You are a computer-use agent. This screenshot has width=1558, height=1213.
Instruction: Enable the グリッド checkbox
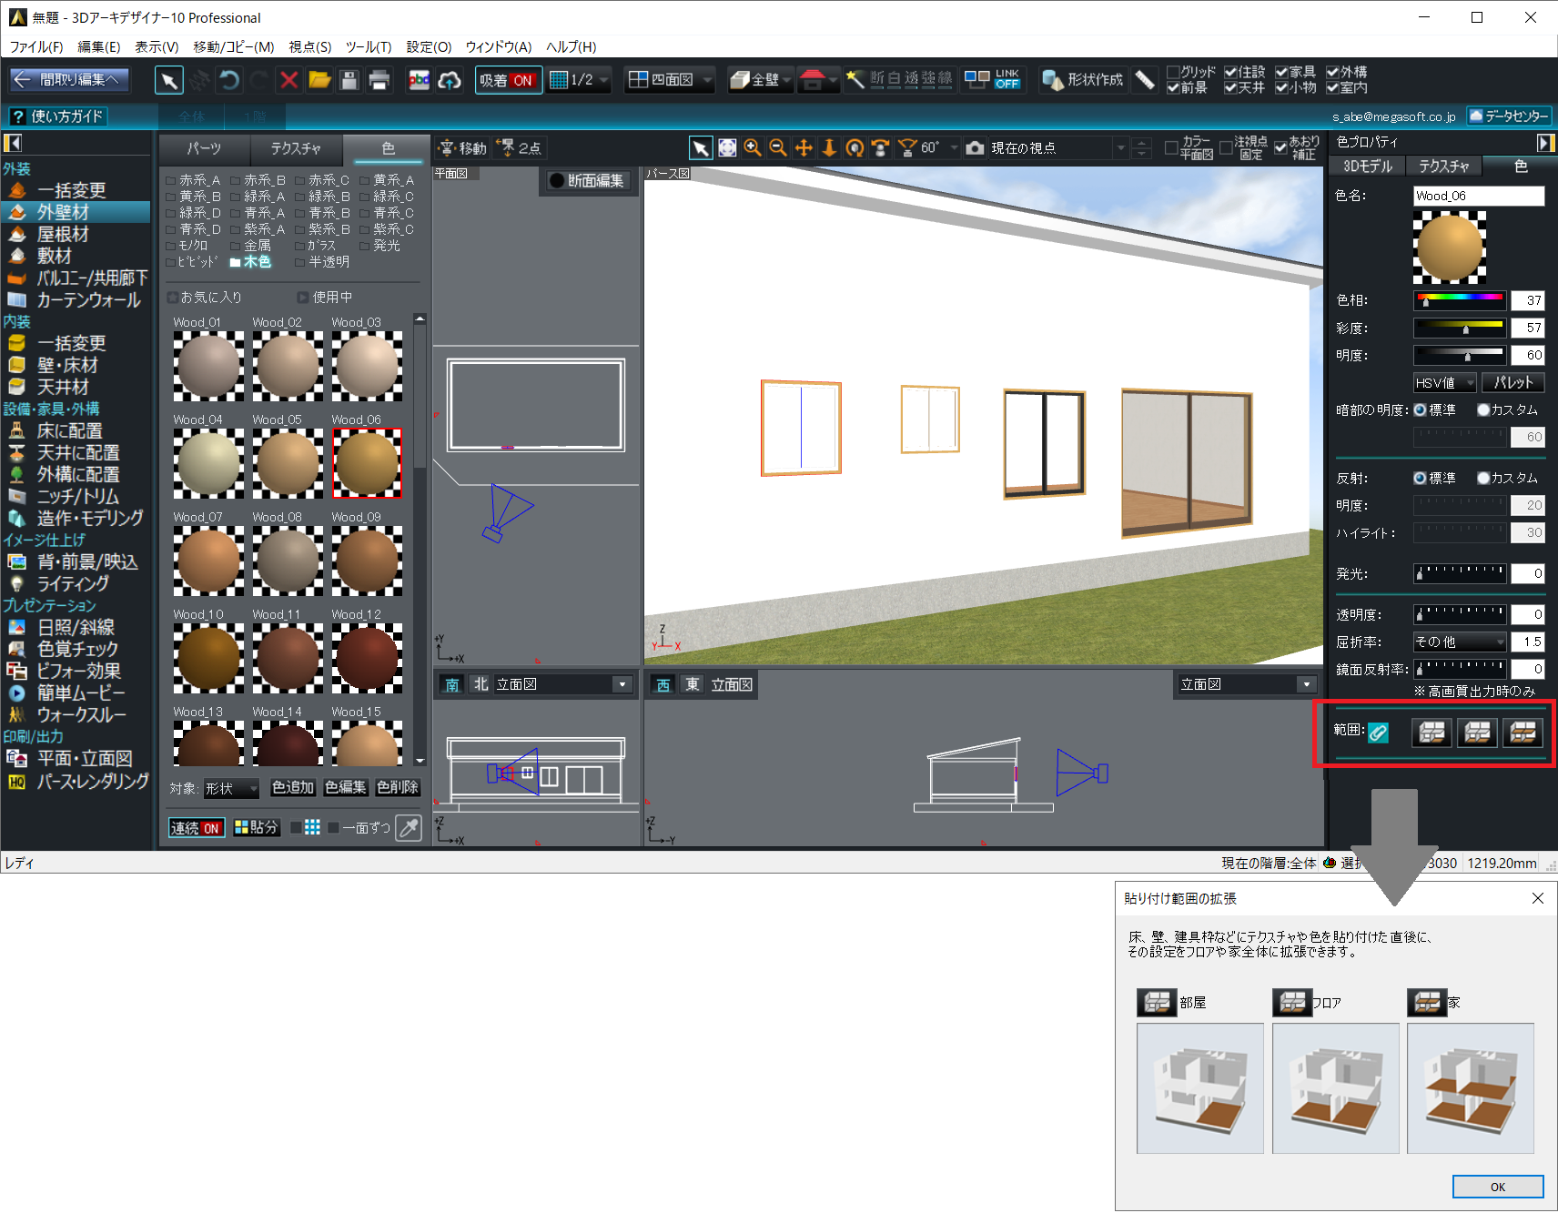pyautogui.click(x=1174, y=72)
